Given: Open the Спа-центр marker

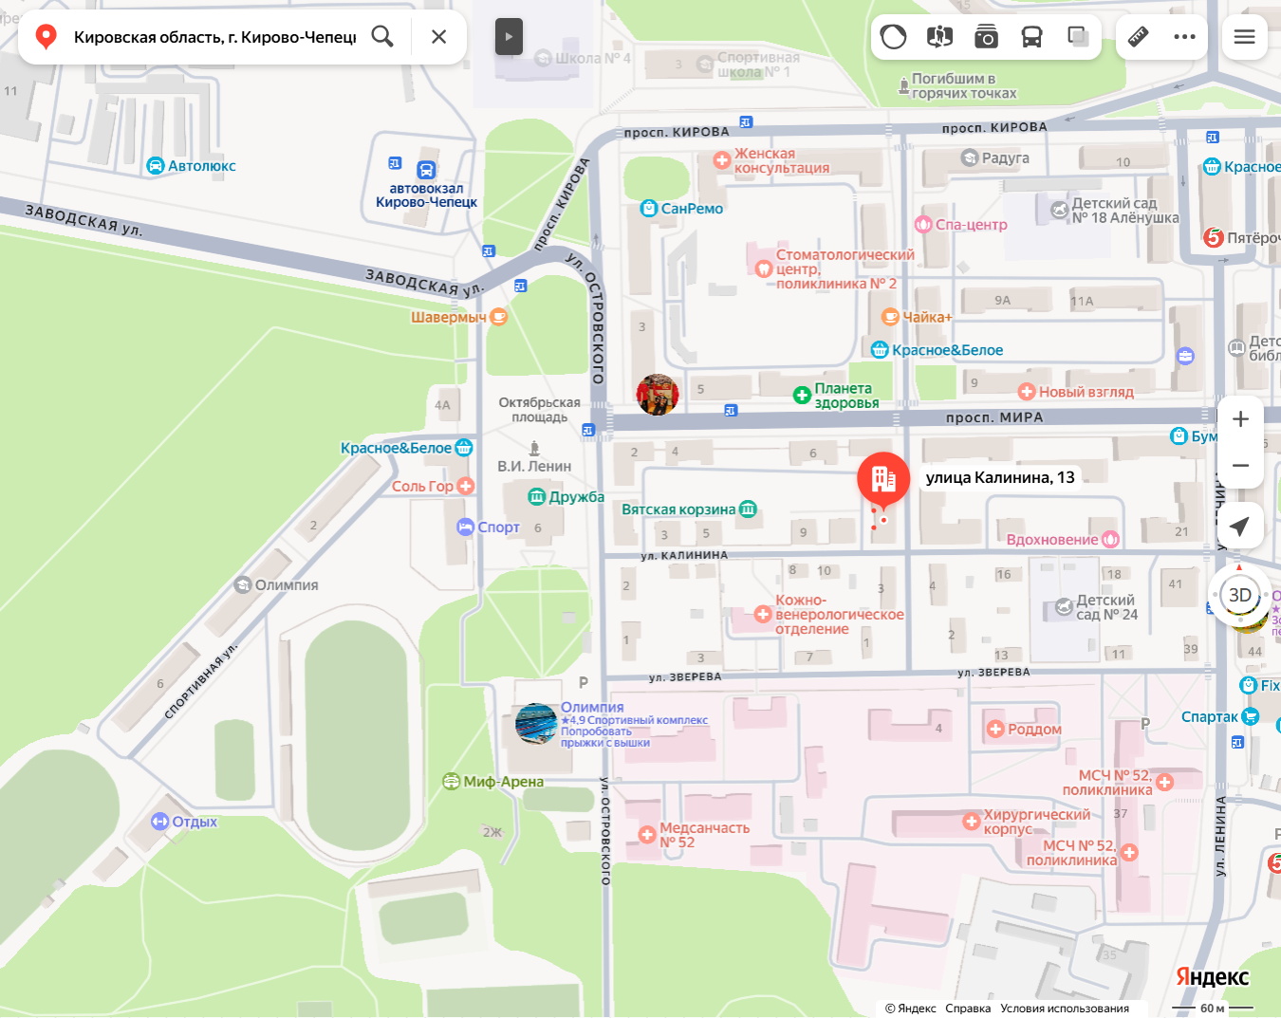Looking at the screenshot, I should [923, 225].
